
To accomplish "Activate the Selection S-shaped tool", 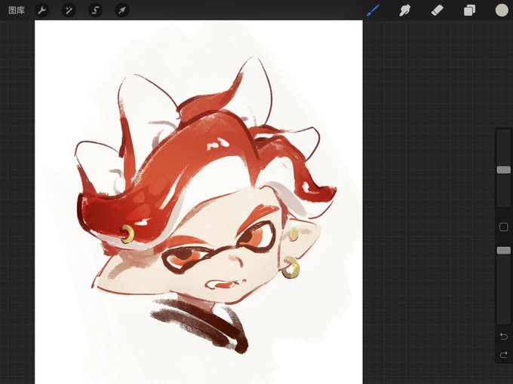I will tap(95, 10).
